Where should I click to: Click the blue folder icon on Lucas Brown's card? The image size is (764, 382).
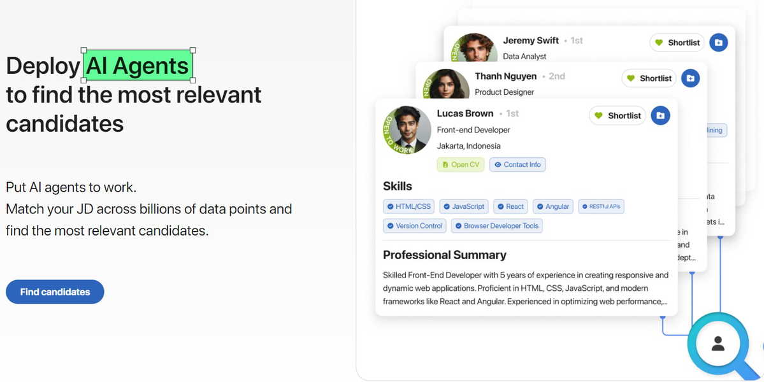click(x=660, y=115)
